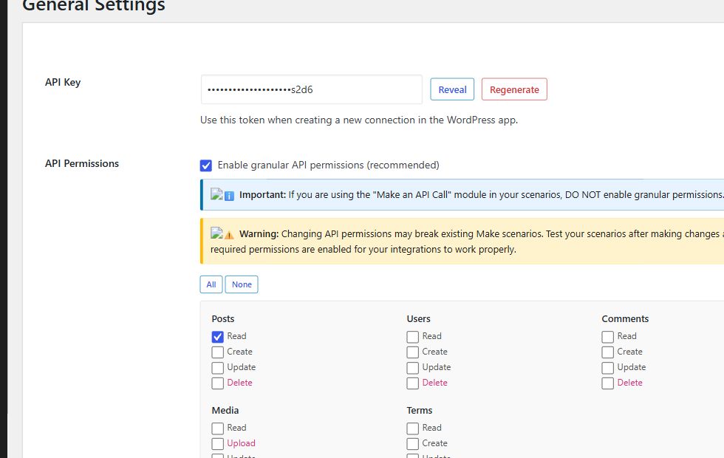Enable Media Upload permission

click(x=217, y=444)
